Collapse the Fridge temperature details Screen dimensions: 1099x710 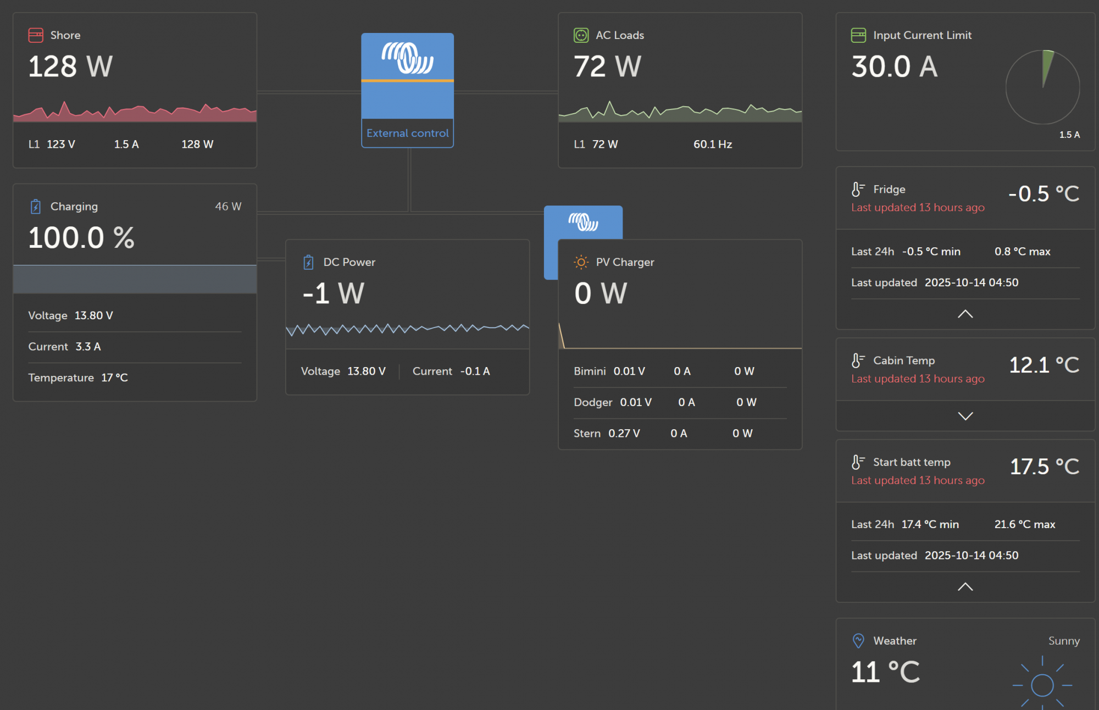(x=965, y=314)
